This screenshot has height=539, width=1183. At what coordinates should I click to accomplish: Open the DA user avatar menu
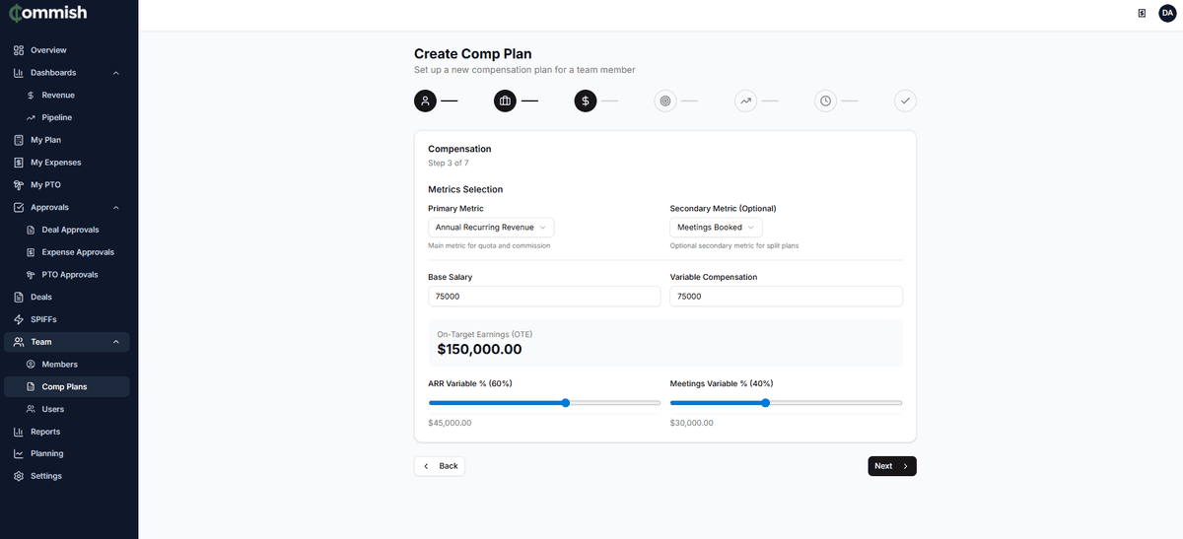[1166, 13]
